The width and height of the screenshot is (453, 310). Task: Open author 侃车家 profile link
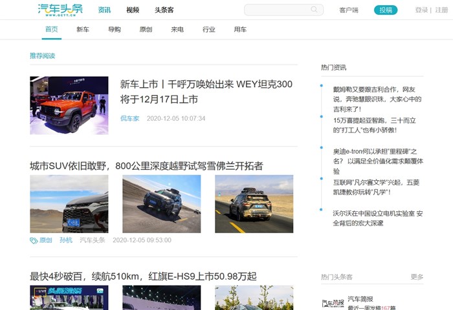point(129,118)
